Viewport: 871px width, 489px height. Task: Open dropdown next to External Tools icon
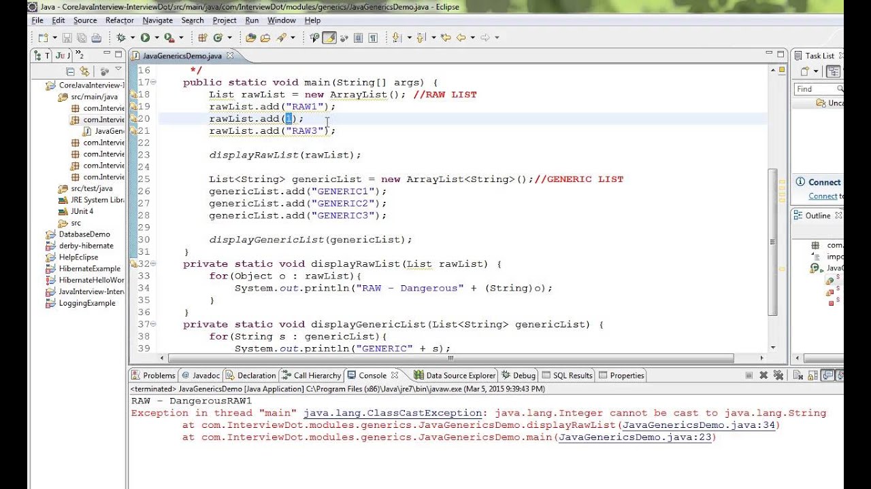click(180, 38)
